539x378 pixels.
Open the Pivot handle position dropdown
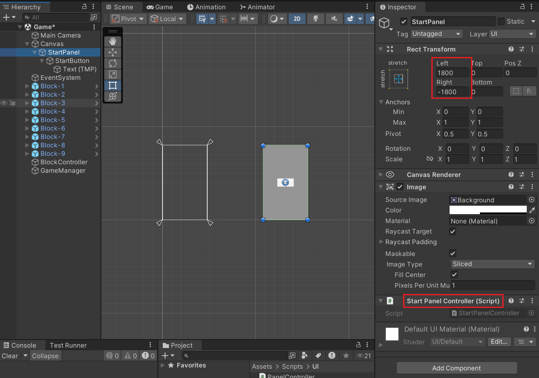pyautogui.click(x=128, y=19)
